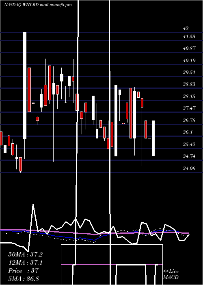The image size is (203, 285).
Task: Click the 38.83 price axis label
Action: (189, 84)
